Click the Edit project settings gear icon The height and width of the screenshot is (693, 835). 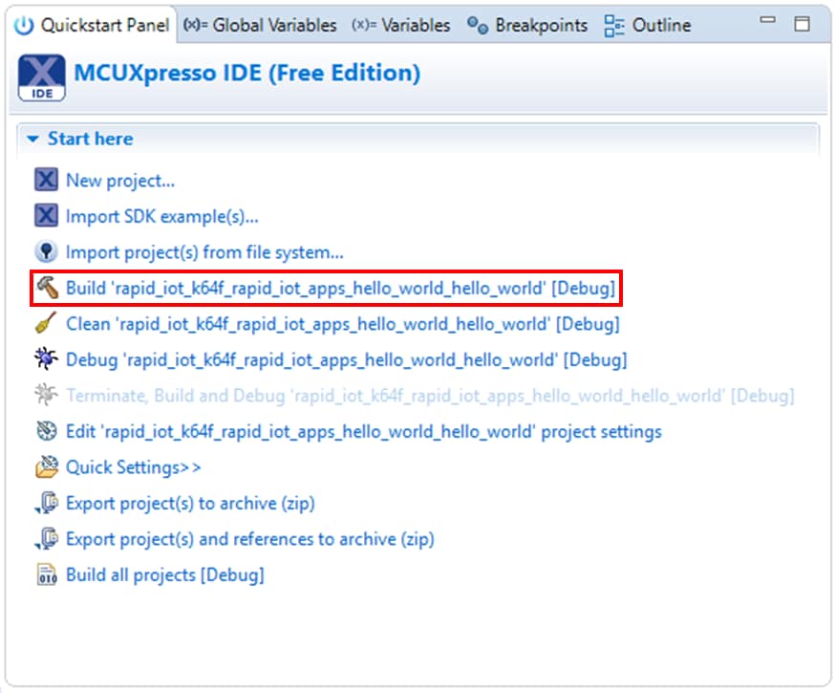[x=46, y=432]
